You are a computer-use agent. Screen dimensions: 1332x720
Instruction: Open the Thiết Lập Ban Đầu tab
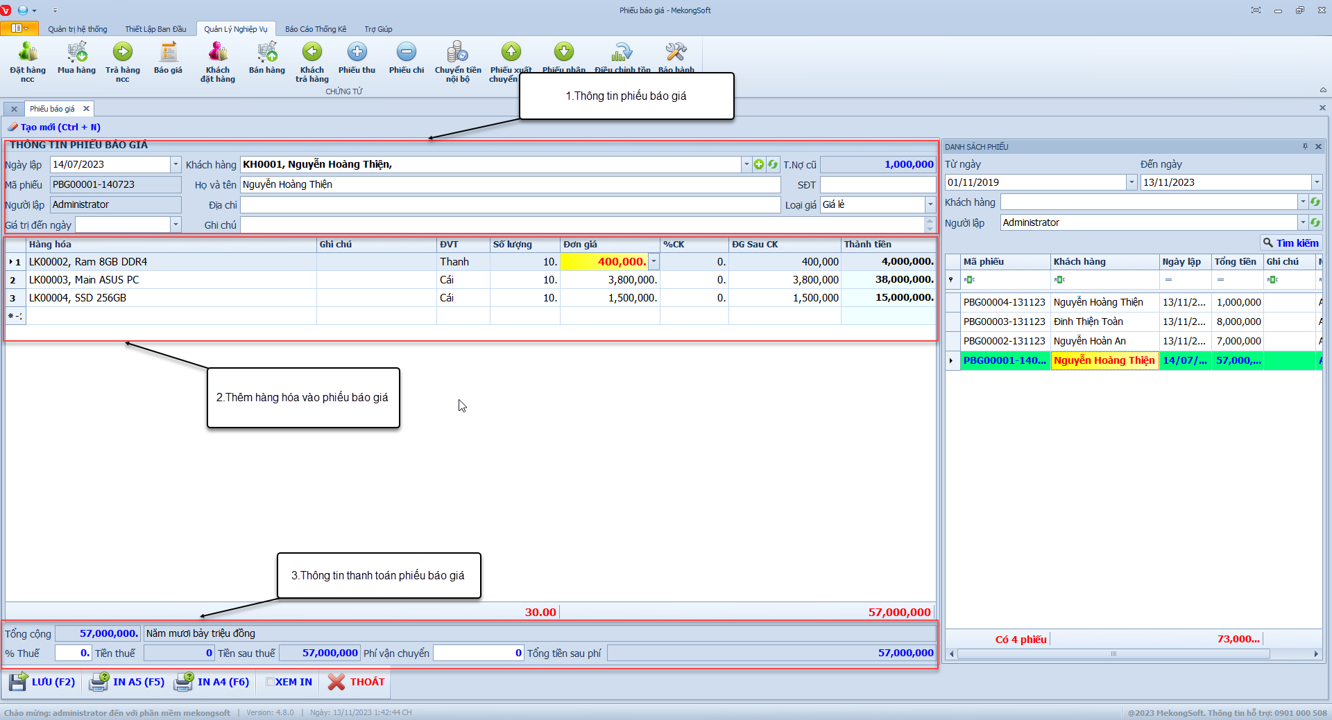[x=155, y=29]
